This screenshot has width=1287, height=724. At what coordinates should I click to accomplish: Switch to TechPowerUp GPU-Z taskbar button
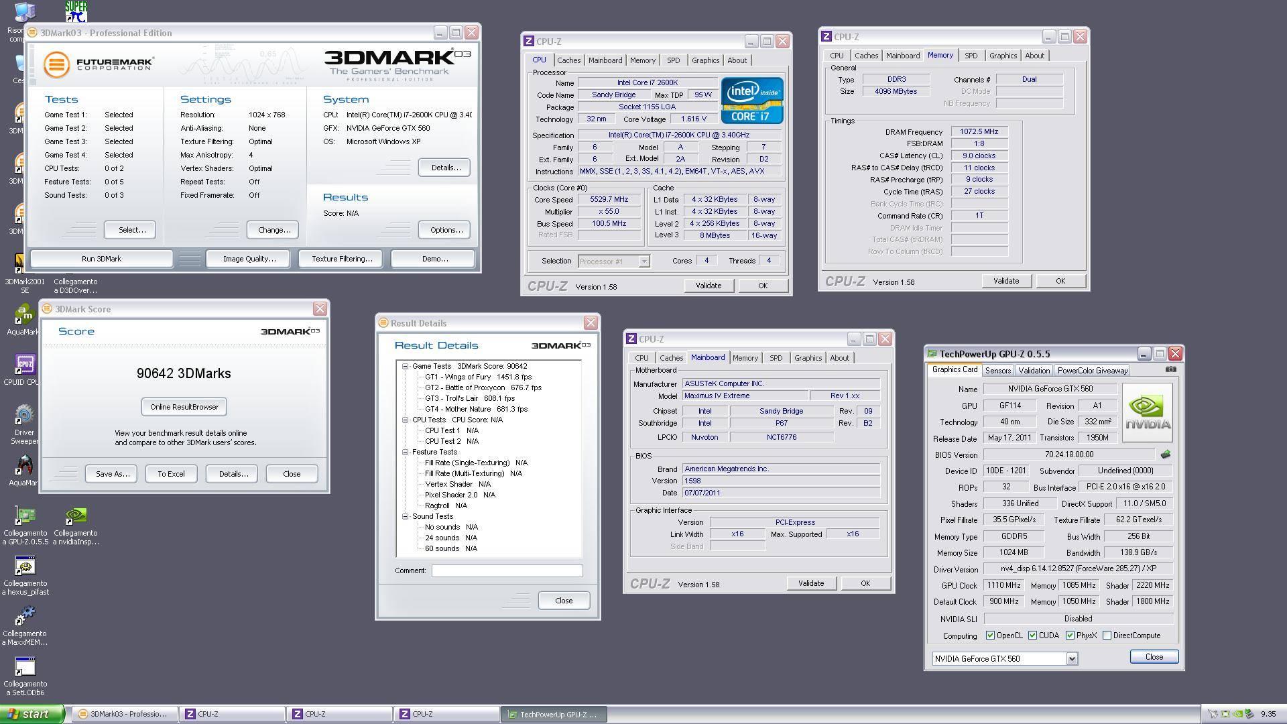(x=554, y=714)
